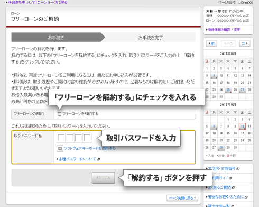Click the 2010年8月 calendar heading

[228, 53]
